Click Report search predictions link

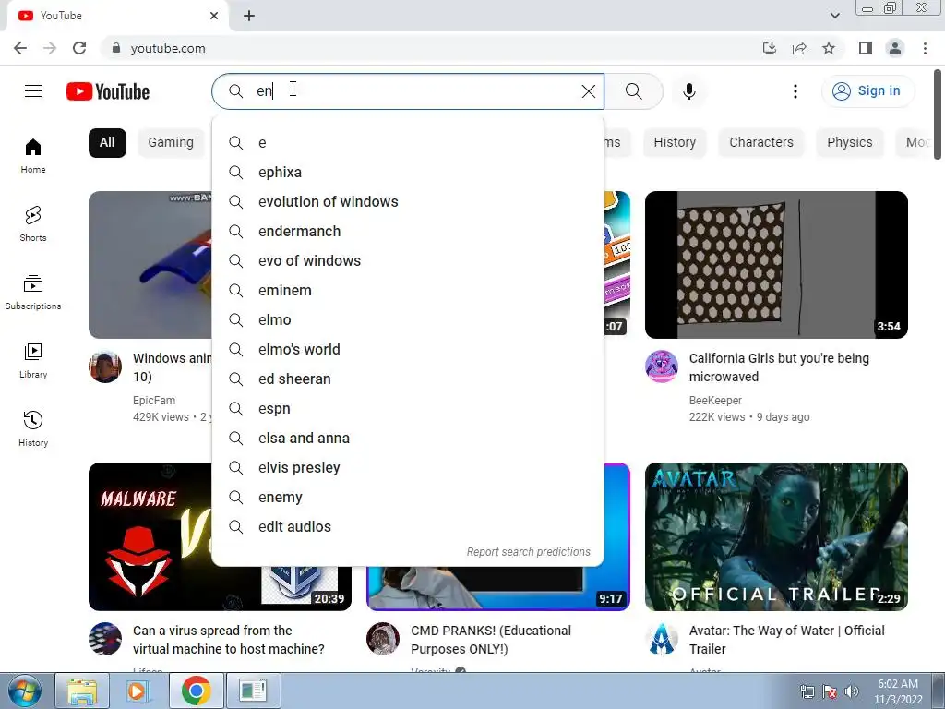(x=529, y=552)
